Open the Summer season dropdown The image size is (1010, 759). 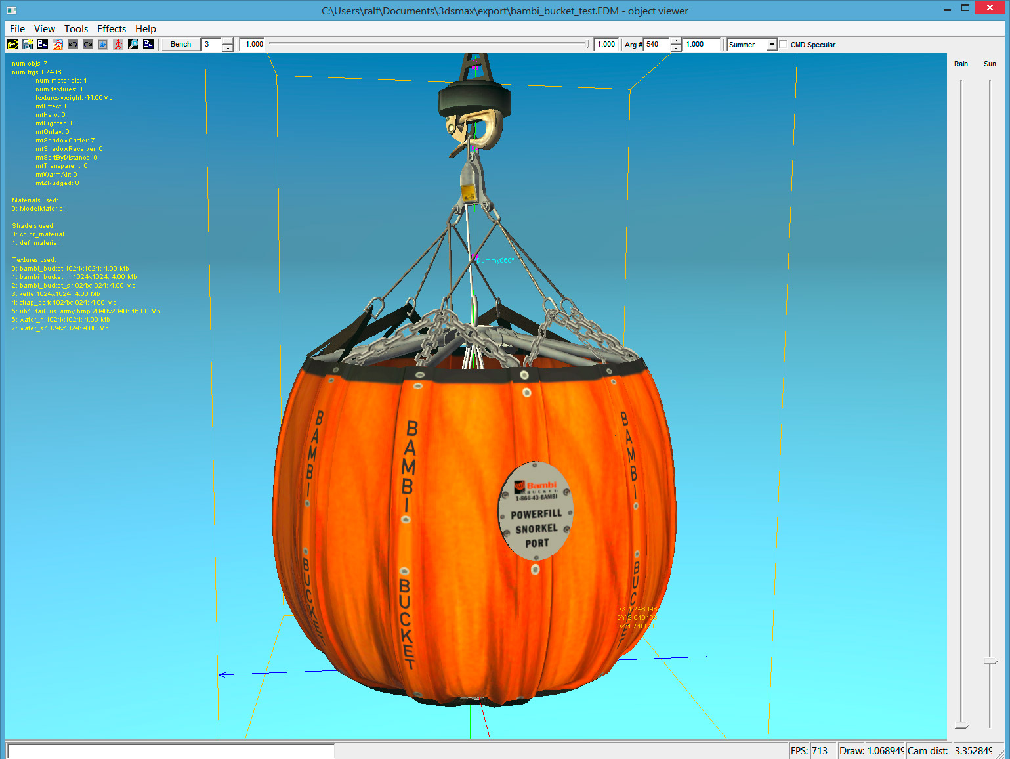tap(772, 45)
